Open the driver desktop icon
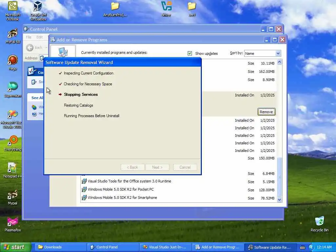Viewport: 336px width, 252px height. 166,9
